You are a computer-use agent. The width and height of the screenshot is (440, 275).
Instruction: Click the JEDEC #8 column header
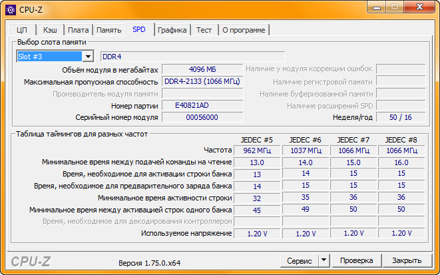click(401, 140)
